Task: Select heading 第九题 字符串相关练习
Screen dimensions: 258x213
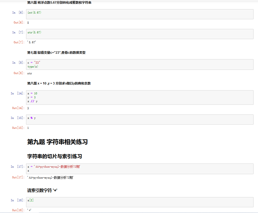Action: click(x=57, y=142)
